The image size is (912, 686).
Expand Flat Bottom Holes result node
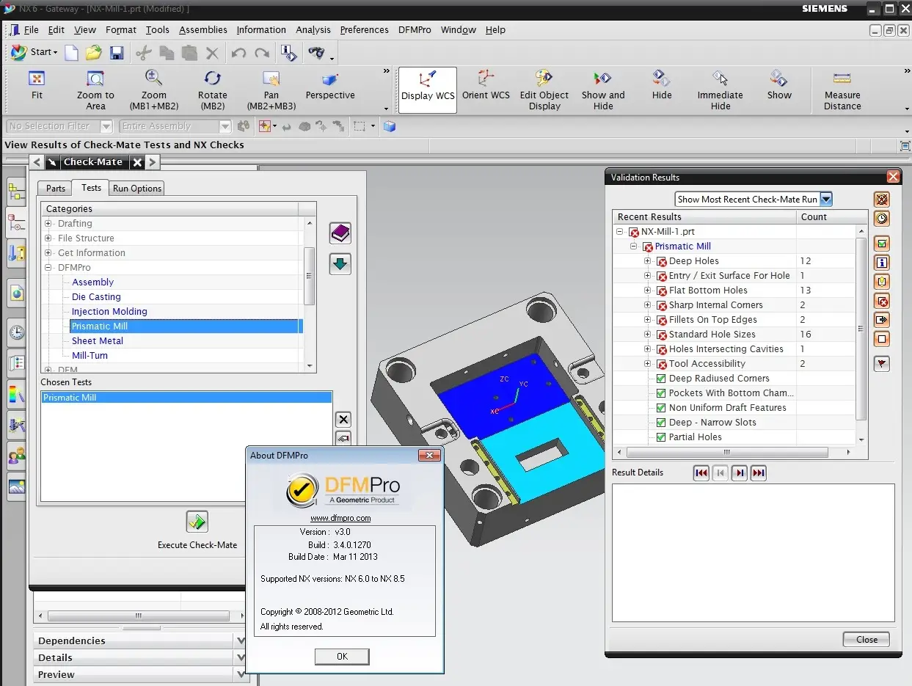click(647, 291)
